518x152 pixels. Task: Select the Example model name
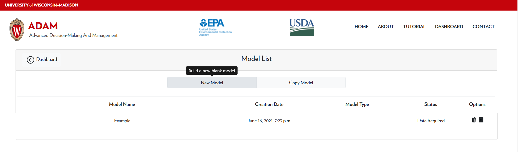122,121
